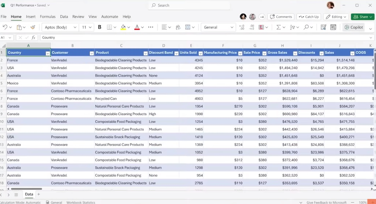This screenshot has height=204, width=376.
Task: Click the Format Painter icon
Action: pos(33,27)
